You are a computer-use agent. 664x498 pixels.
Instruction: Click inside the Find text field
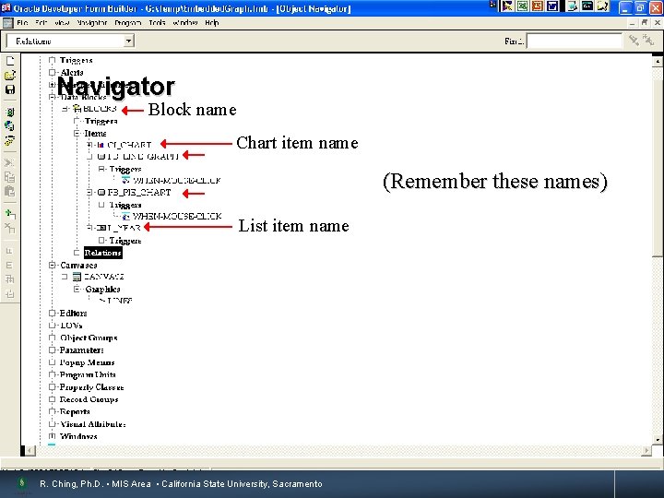575,41
